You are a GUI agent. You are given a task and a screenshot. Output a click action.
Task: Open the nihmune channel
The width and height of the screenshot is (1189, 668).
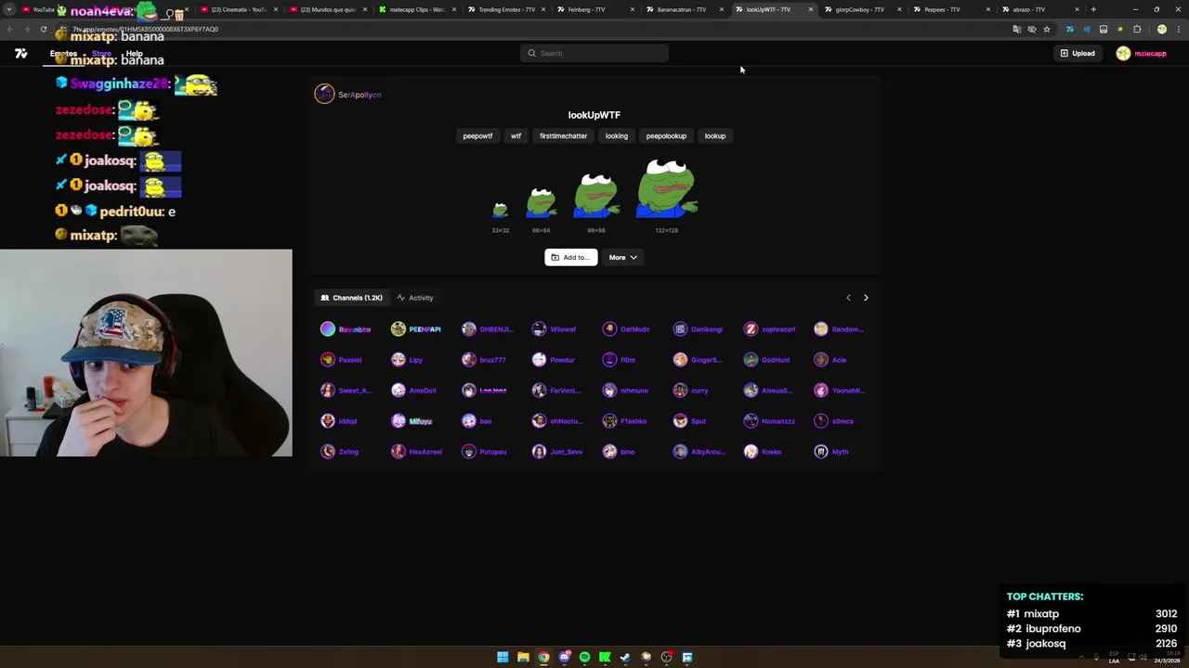pyautogui.click(x=625, y=391)
